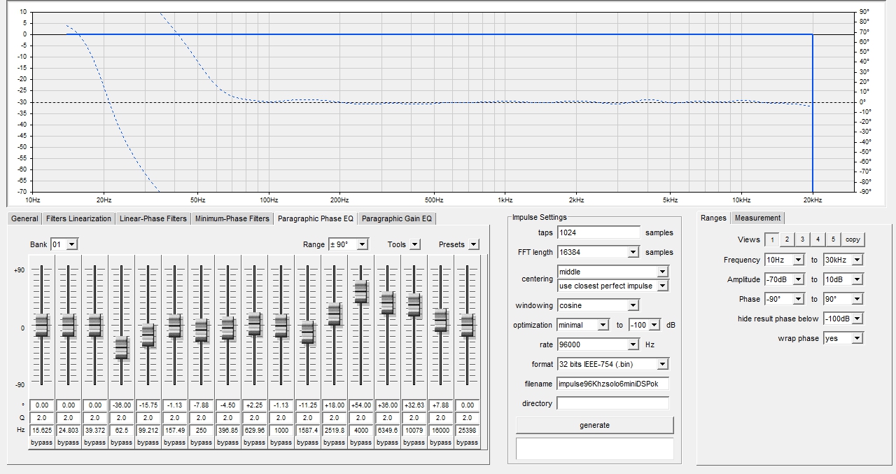The image size is (896, 474).
Task: Click the +32.63 degree value field
Action: point(414,405)
